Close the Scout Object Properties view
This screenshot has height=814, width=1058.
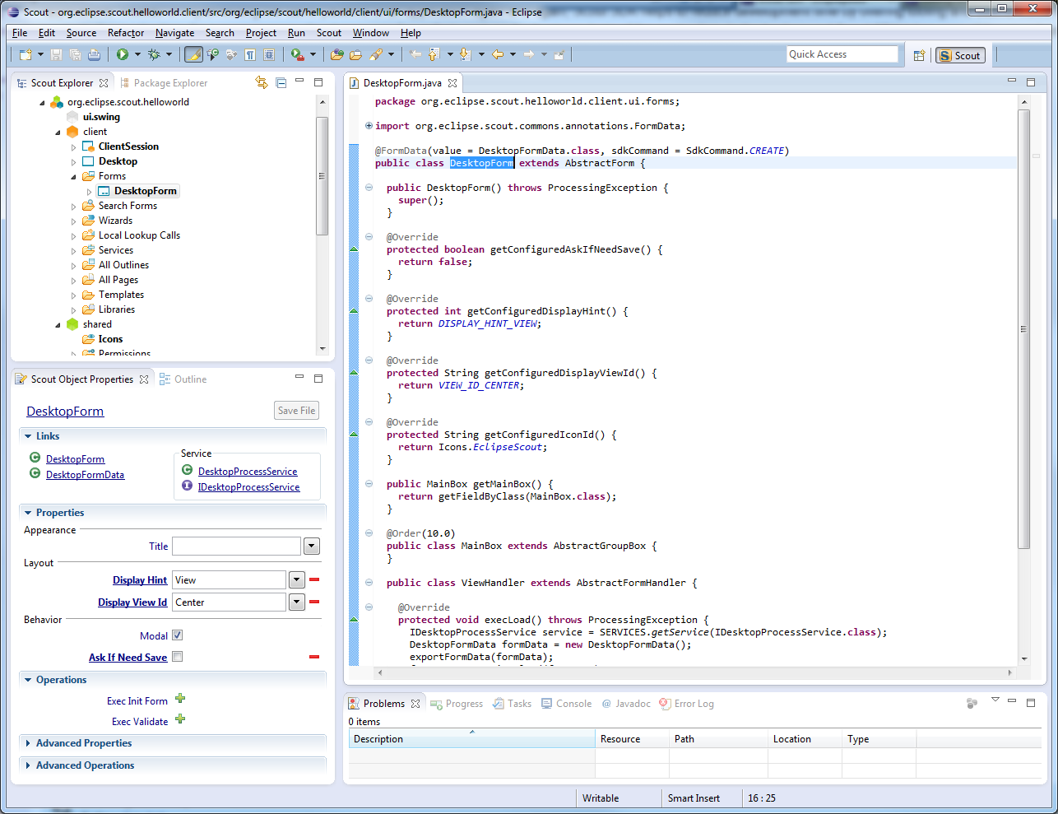click(144, 379)
